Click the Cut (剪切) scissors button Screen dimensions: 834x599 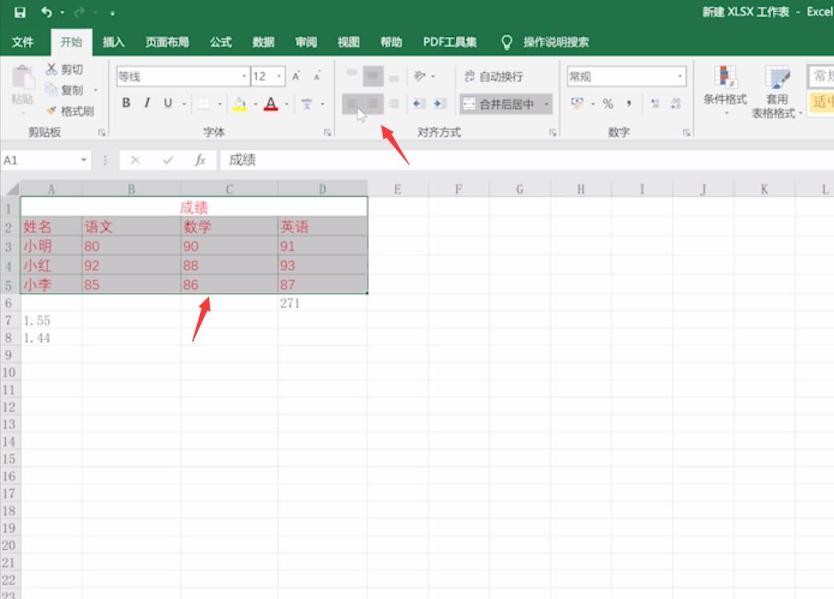click(x=64, y=69)
